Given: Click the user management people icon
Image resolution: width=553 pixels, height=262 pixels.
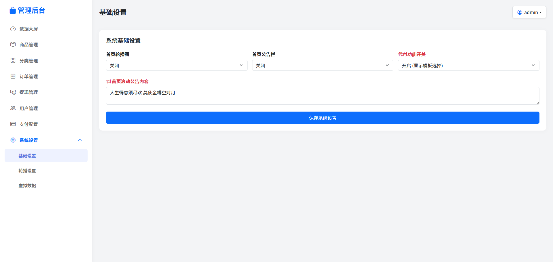Looking at the screenshot, I should coord(13,108).
